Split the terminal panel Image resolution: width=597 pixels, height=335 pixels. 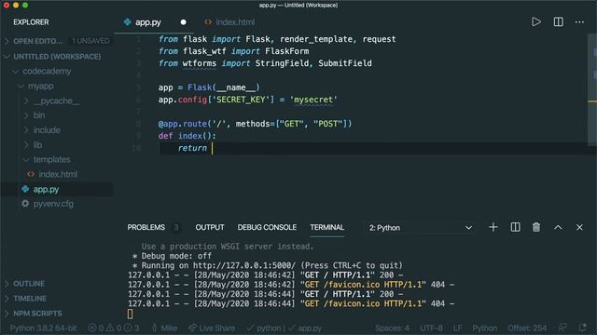[515, 227]
